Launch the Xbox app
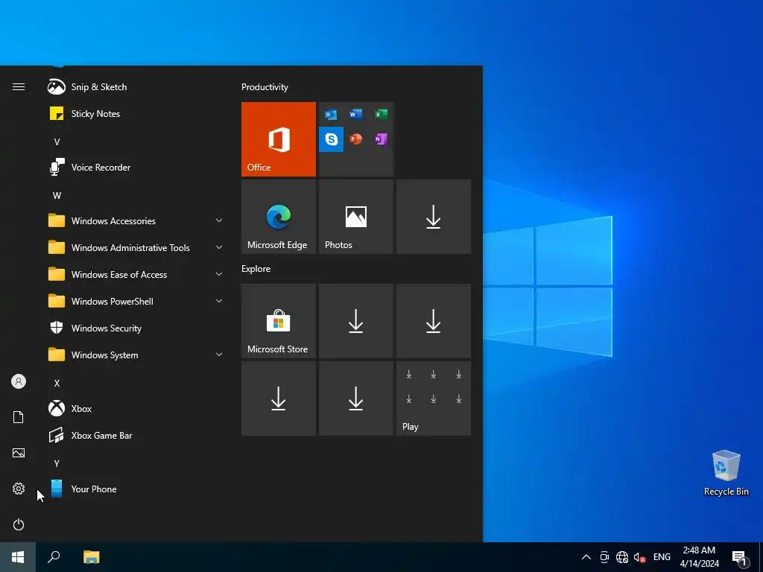This screenshot has width=763, height=572. pyautogui.click(x=136, y=409)
